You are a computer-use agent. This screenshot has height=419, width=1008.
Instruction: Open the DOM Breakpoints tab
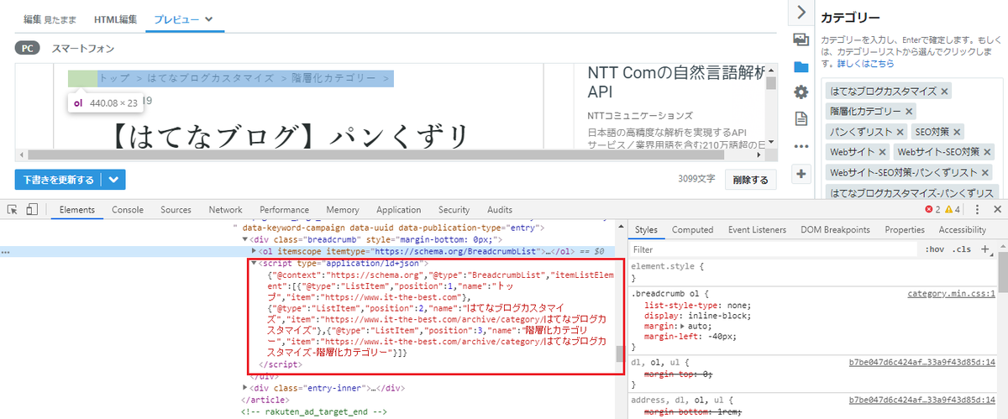coord(835,229)
